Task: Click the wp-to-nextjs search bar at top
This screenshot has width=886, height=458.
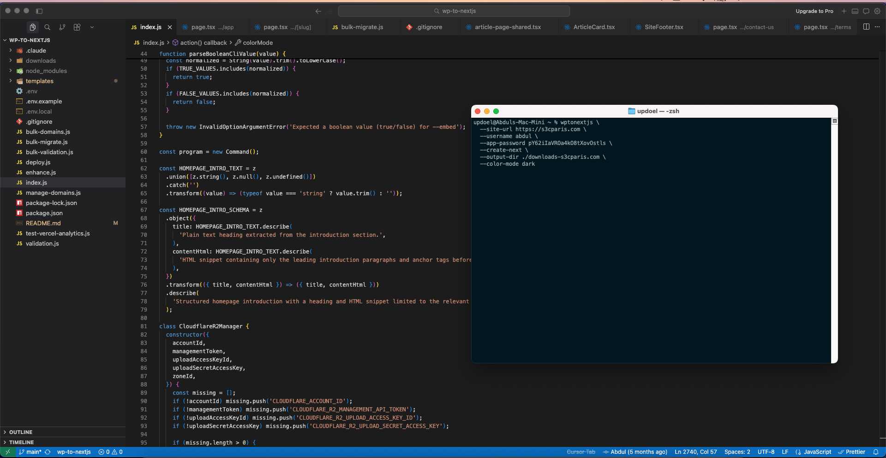Action: click(x=455, y=11)
